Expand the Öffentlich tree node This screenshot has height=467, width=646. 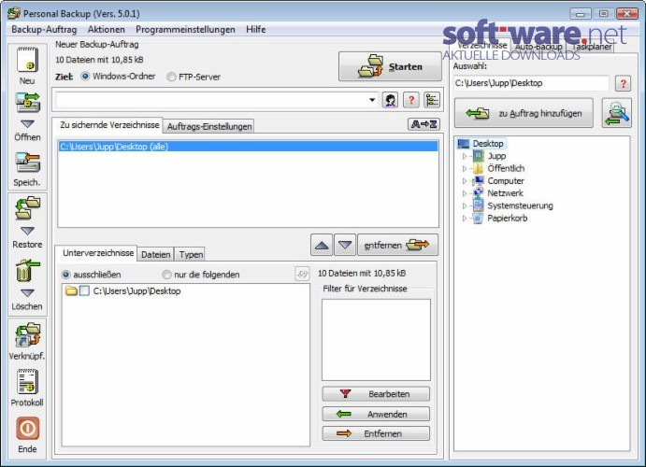(465, 168)
